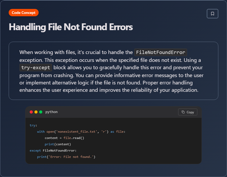
Task: Click the bookmark icon in the top corner
Action: click(213, 14)
